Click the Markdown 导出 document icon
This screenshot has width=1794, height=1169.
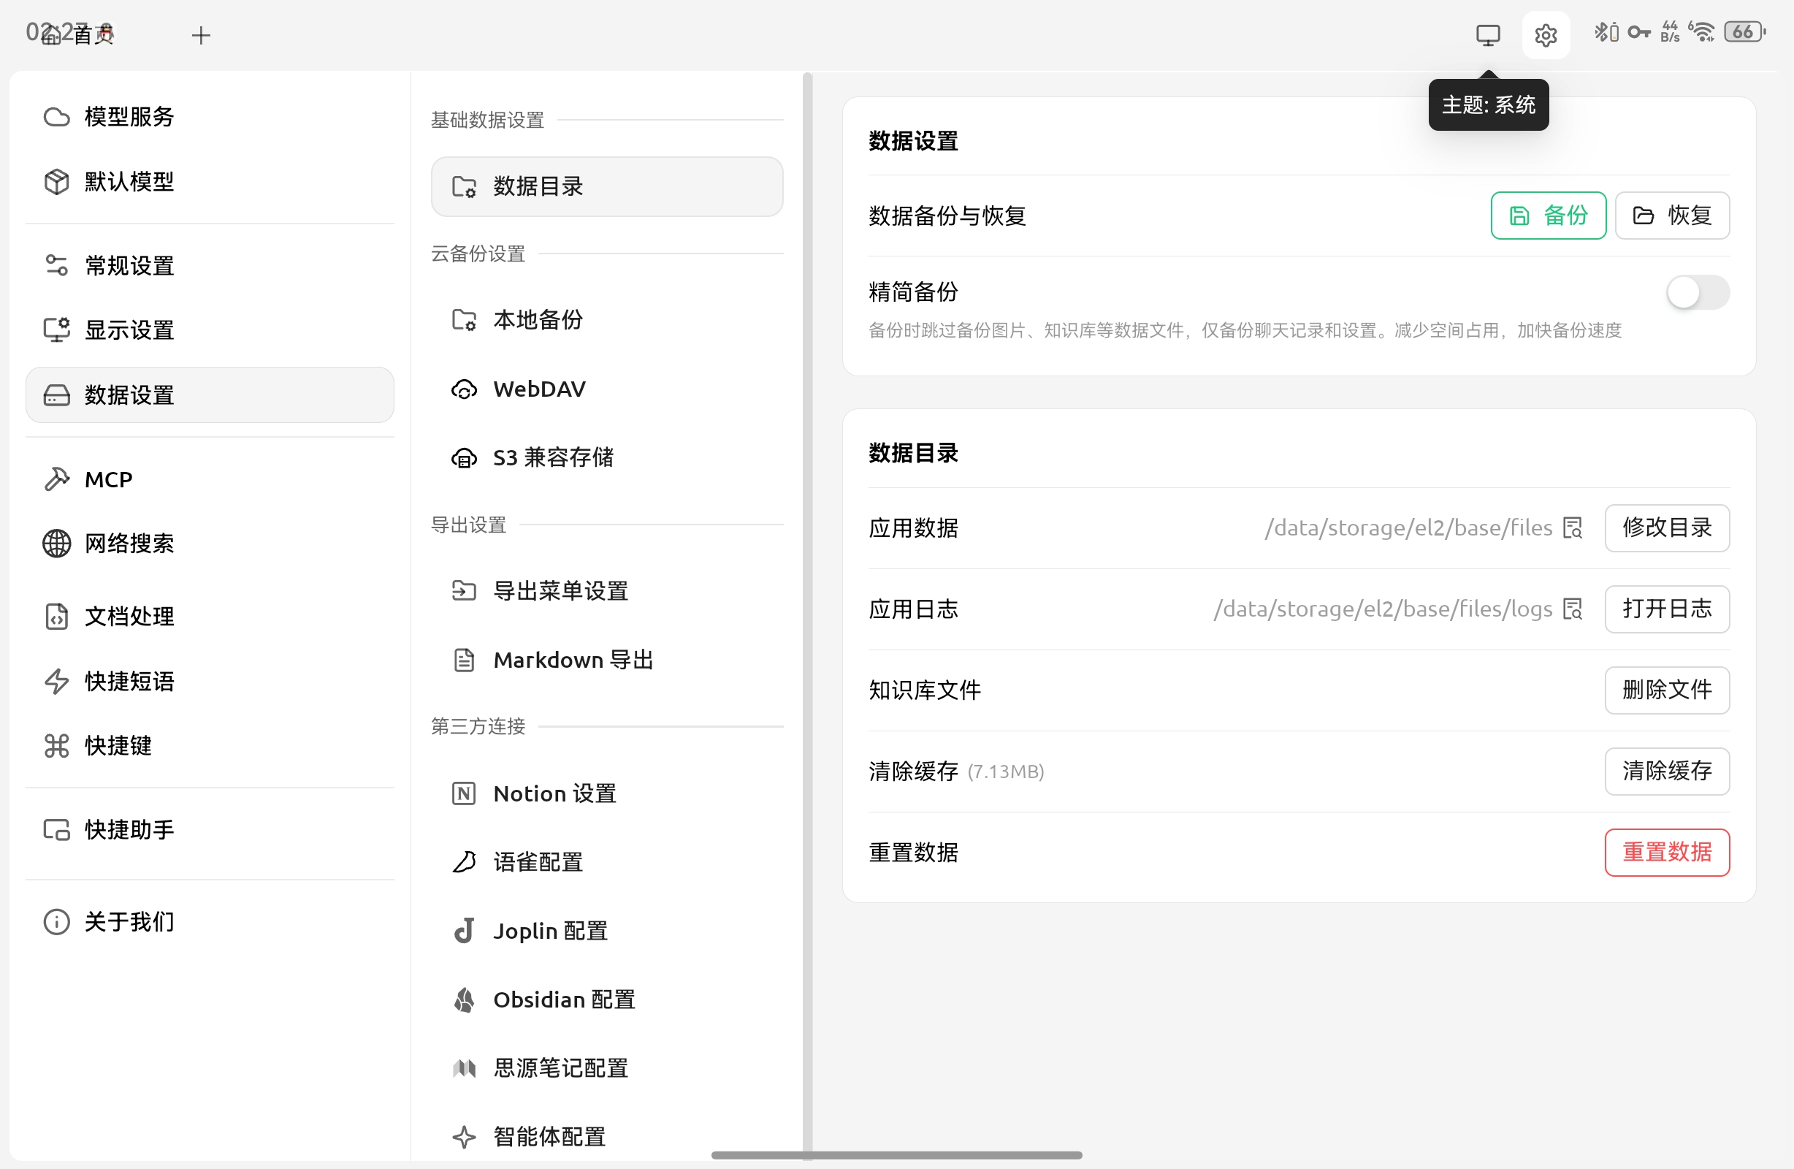(465, 660)
